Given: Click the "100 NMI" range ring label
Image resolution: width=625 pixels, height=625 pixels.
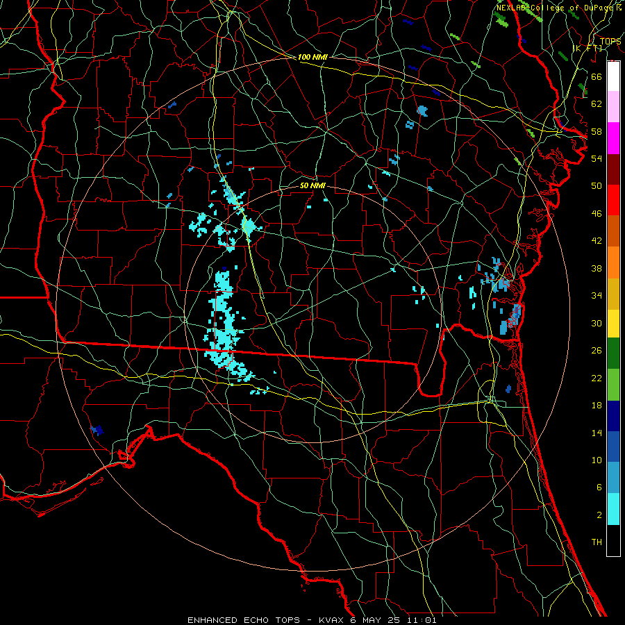Looking at the screenshot, I should pyautogui.click(x=312, y=57).
